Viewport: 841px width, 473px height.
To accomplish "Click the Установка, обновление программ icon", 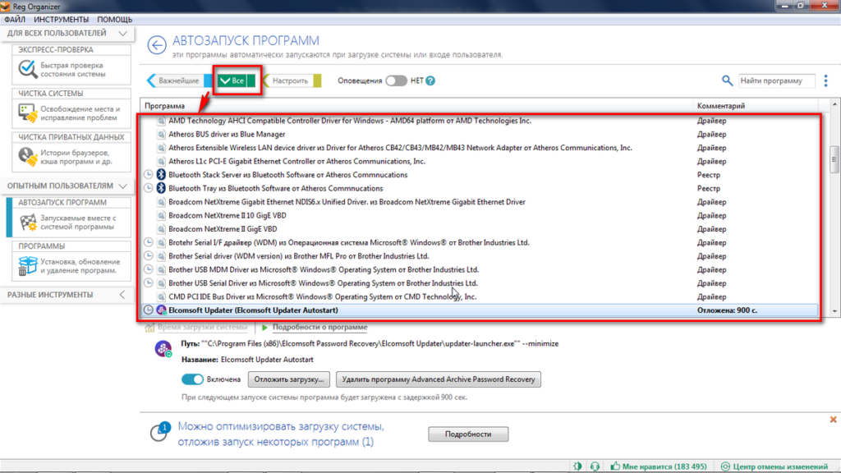I will 27,266.
